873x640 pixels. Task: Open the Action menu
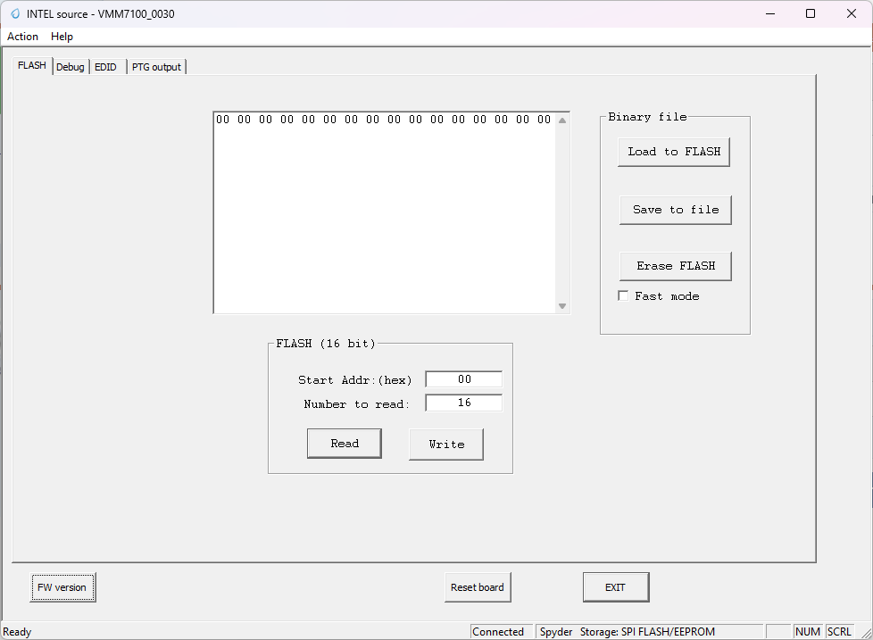click(x=23, y=37)
